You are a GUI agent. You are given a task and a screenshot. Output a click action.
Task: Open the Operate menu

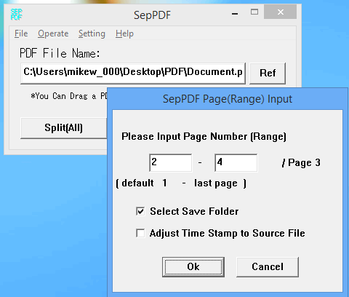coord(53,33)
